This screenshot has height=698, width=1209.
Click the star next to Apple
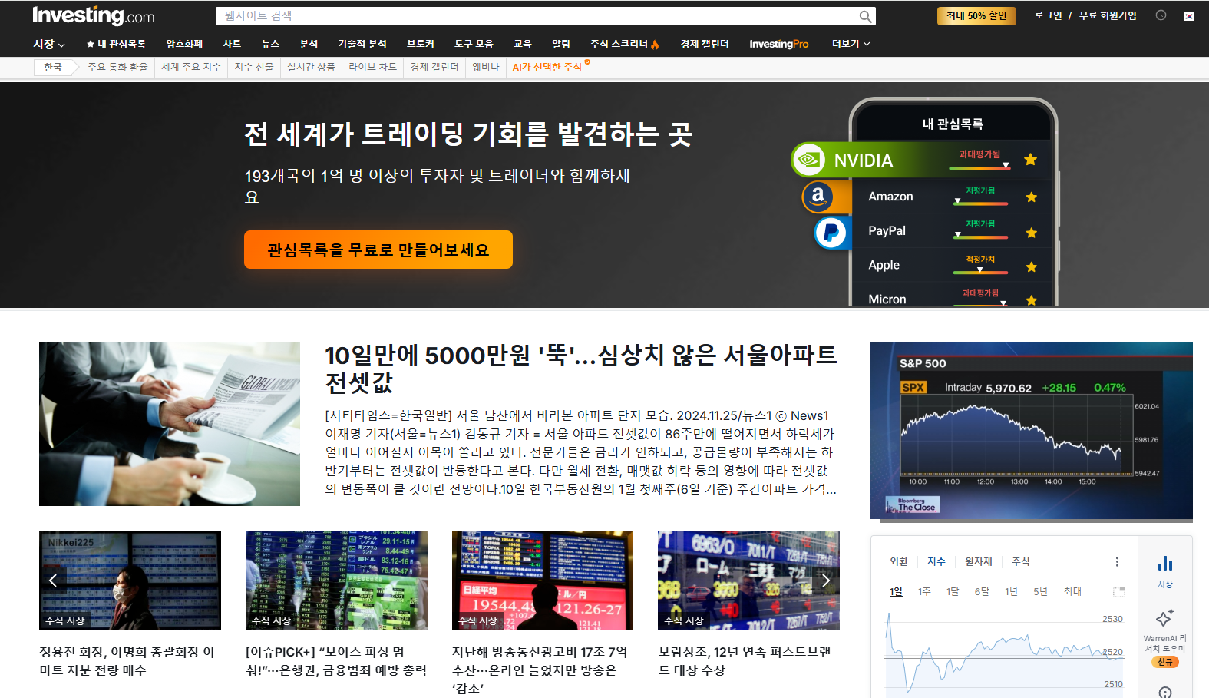tap(1031, 266)
